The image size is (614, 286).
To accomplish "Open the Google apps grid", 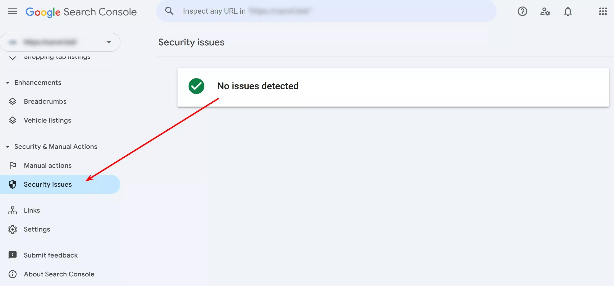I will [603, 11].
